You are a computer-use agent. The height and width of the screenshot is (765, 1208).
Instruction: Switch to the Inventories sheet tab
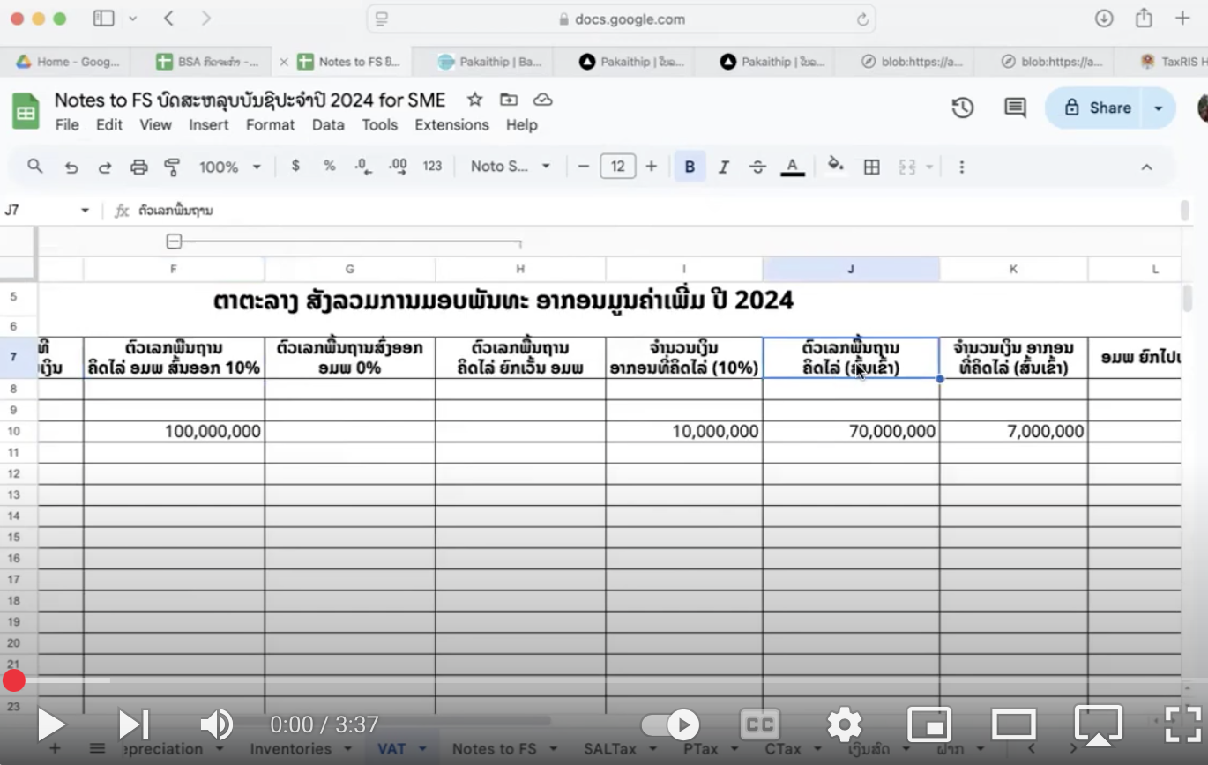click(x=291, y=749)
